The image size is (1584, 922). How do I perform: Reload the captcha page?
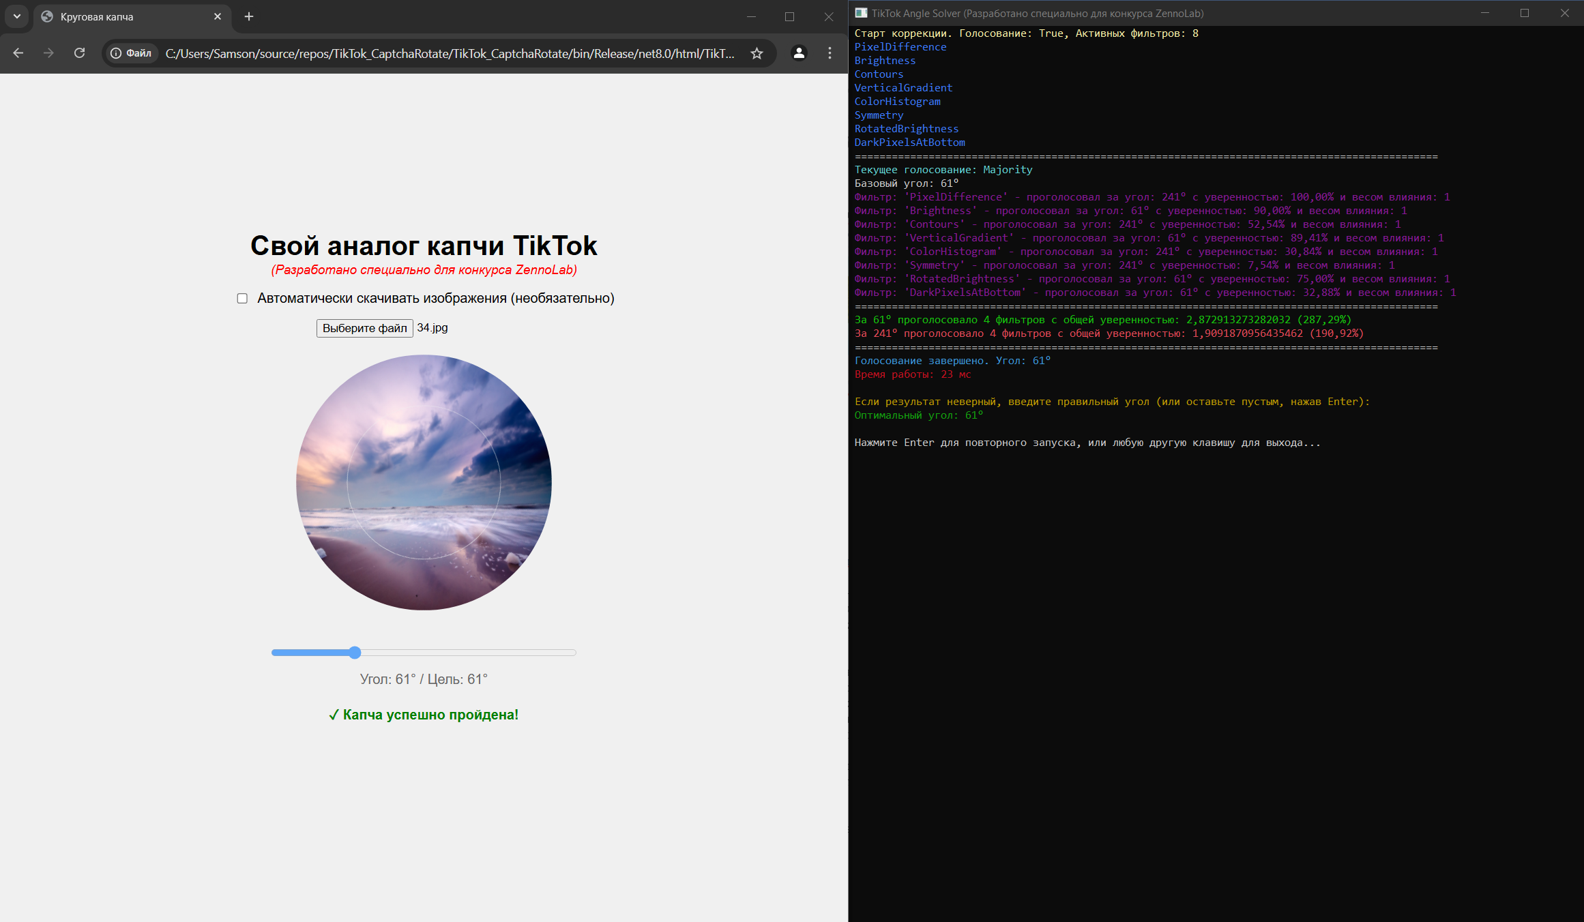click(80, 53)
